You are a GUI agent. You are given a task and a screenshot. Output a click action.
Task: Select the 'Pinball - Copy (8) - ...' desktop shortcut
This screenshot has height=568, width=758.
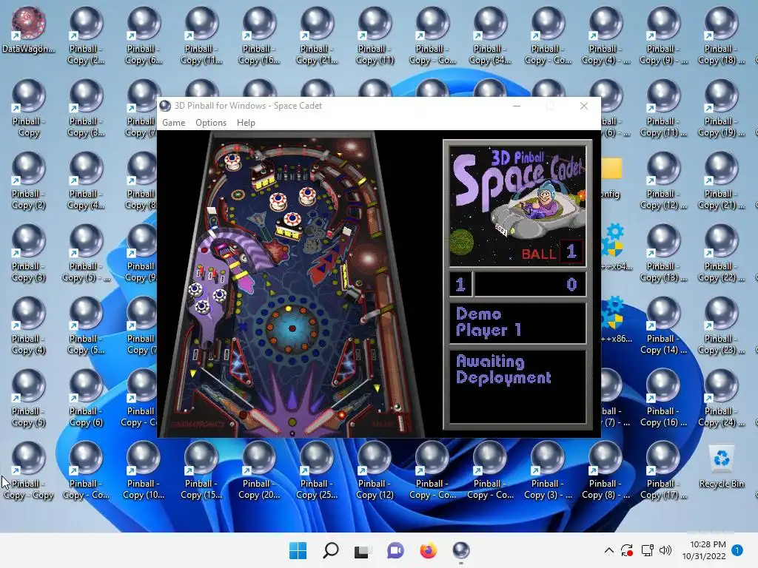point(606,470)
